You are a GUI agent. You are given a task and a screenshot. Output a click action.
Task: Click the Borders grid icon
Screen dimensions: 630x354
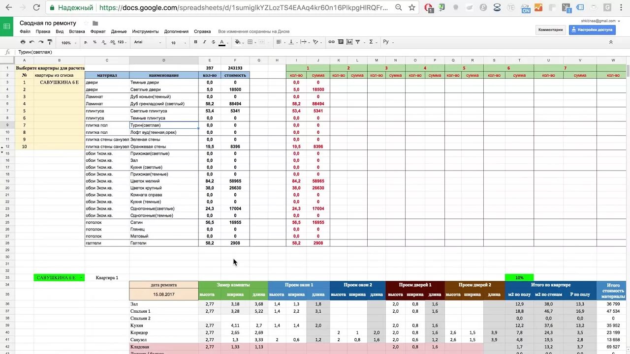coord(251,42)
